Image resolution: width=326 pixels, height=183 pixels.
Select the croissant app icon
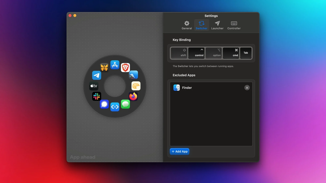click(x=136, y=86)
